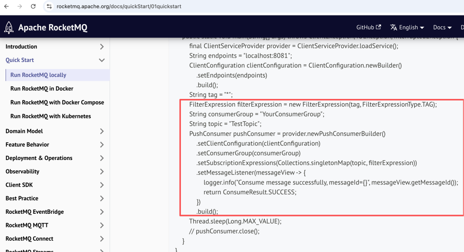
Task: Click the RocketMQ rocket logo
Action: click(x=9, y=27)
